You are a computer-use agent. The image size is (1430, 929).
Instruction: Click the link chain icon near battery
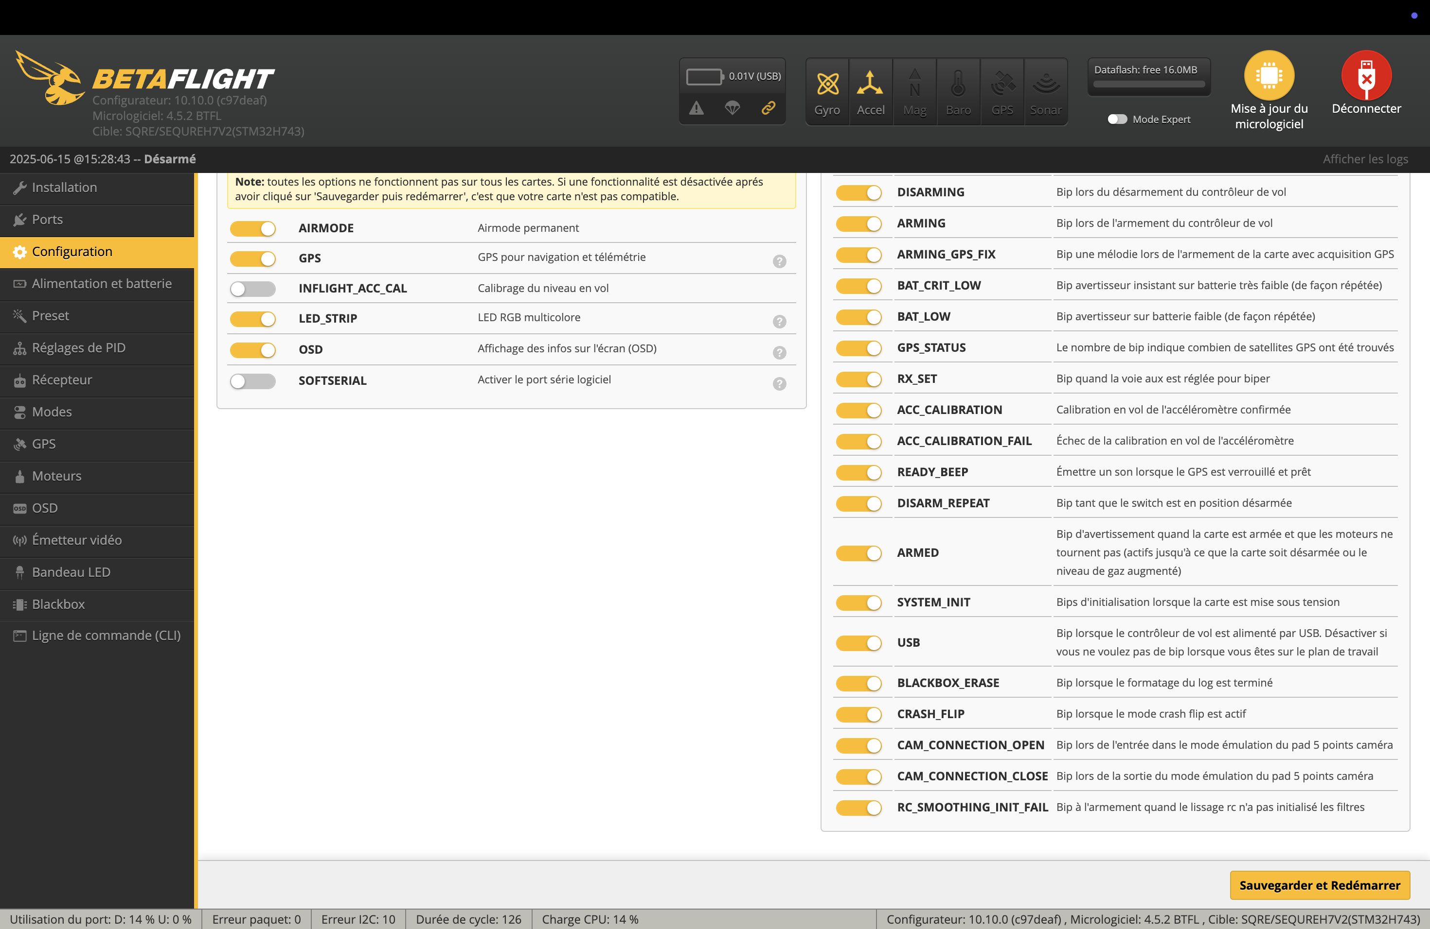tap(768, 109)
